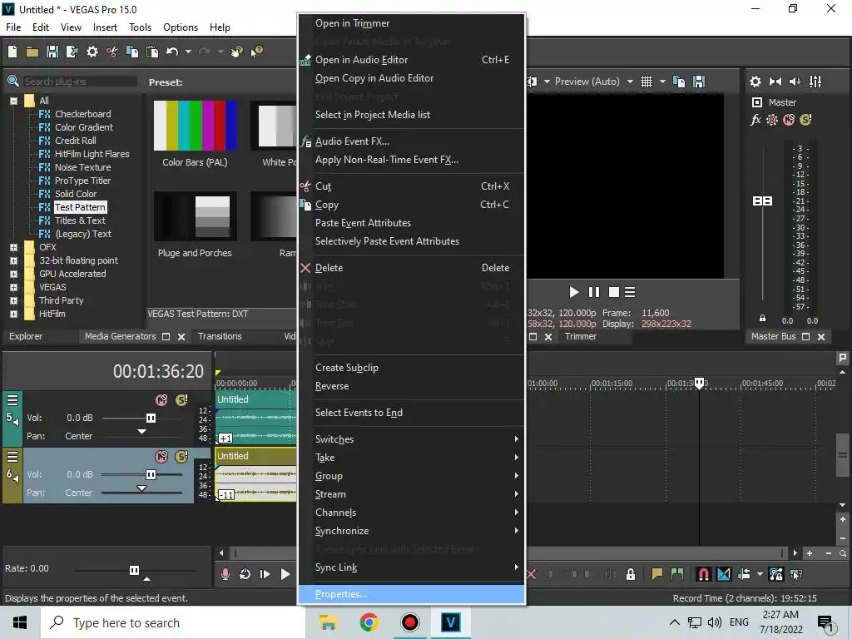Choose Open in Trimmer menu entry

[411, 23]
